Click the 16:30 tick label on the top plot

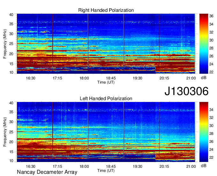[31, 78]
